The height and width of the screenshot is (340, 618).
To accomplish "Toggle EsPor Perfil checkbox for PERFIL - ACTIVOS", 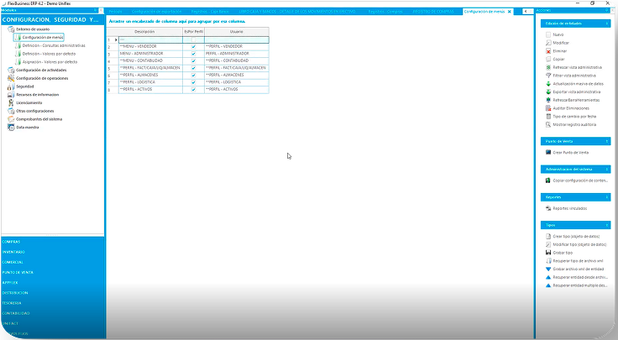I will click(x=193, y=89).
